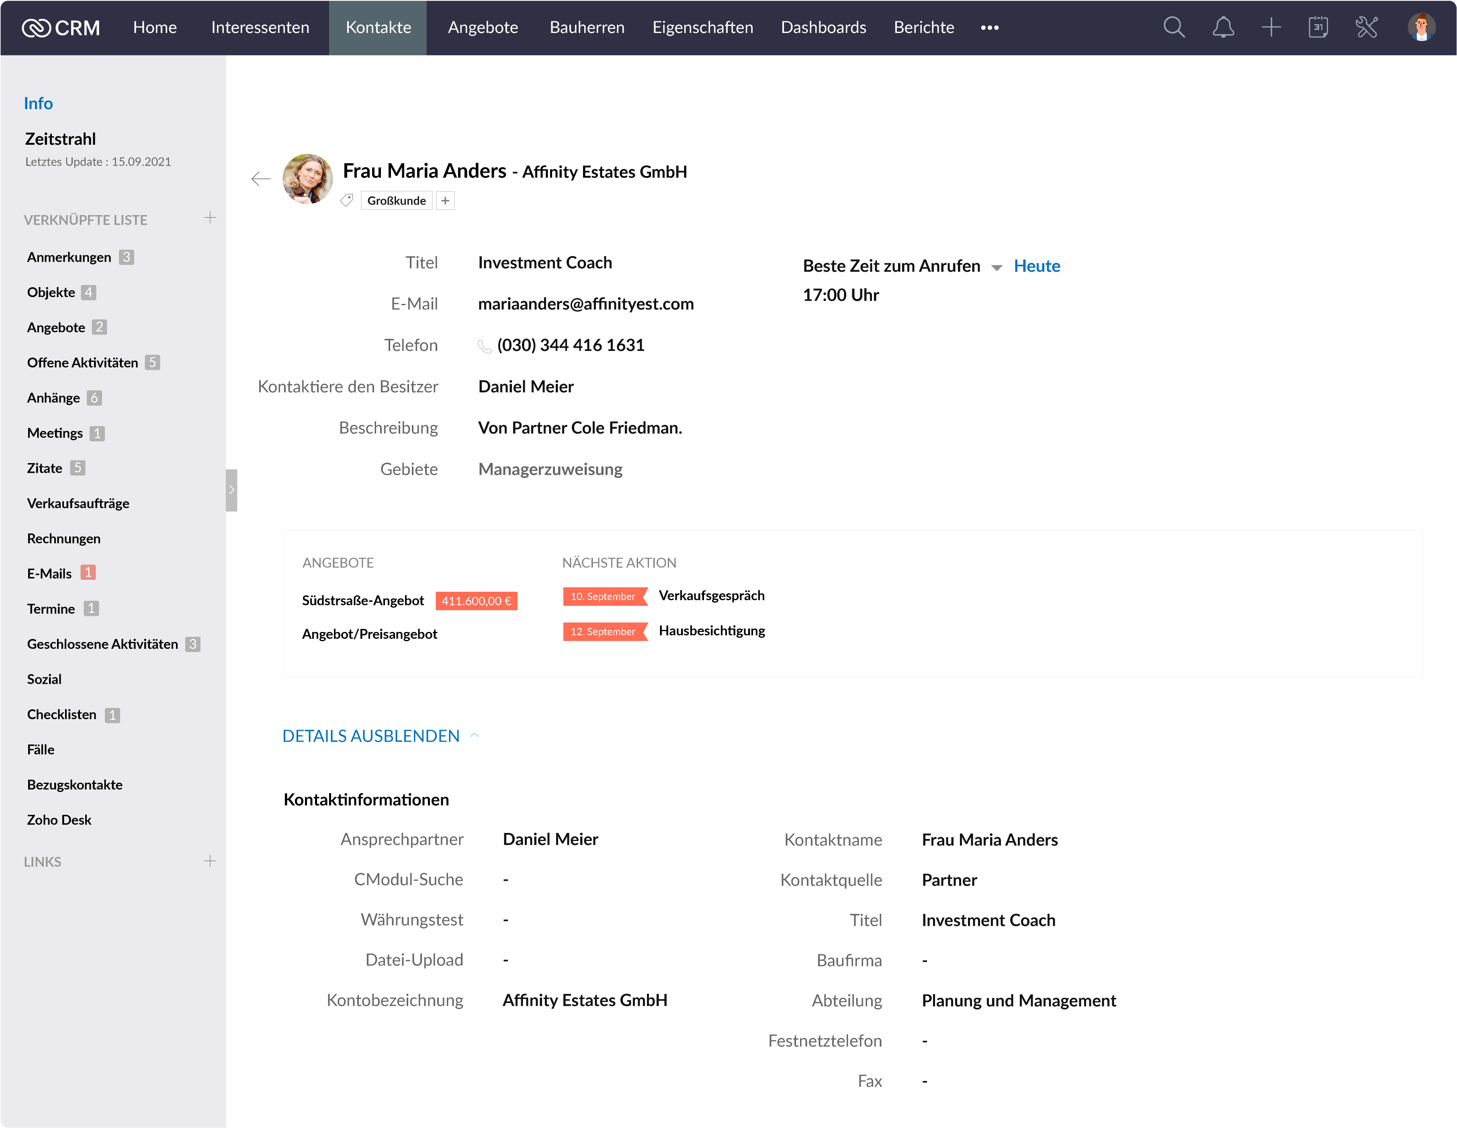Open the calendar icon in top bar

(x=1318, y=27)
